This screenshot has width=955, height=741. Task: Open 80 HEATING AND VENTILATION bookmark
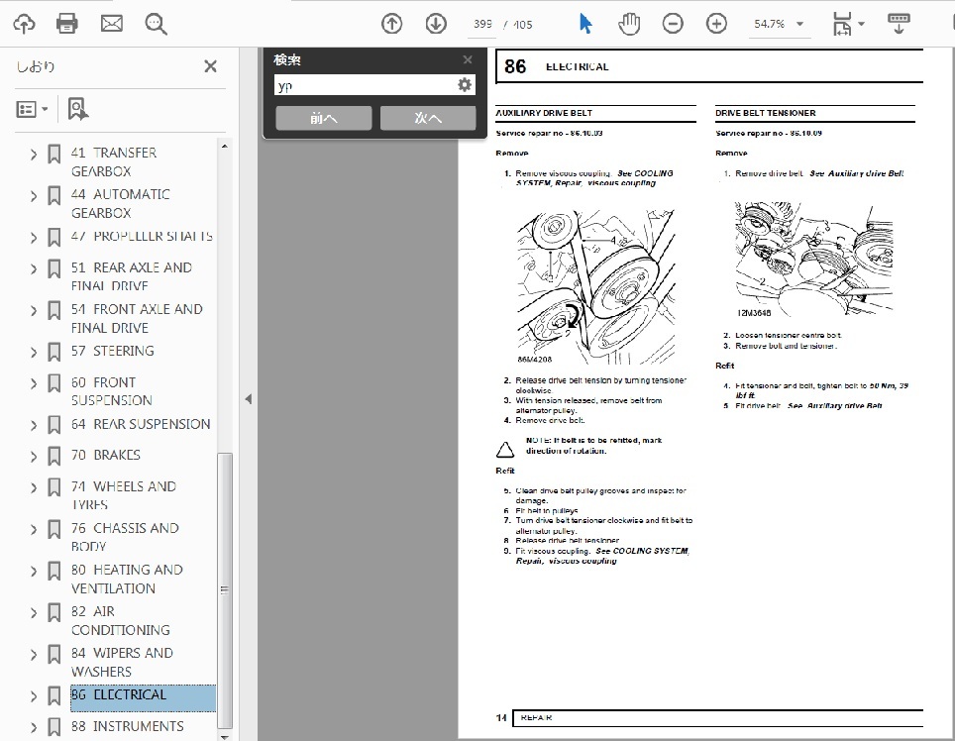(x=127, y=580)
